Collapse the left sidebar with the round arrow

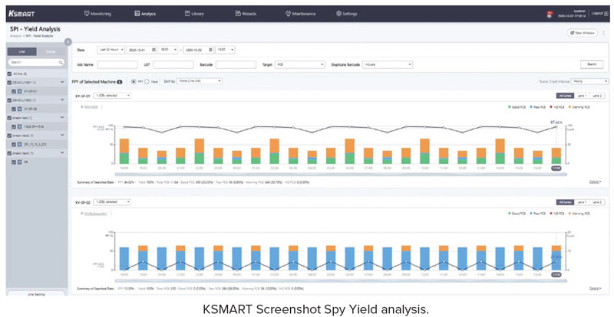[x=68, y=42]
